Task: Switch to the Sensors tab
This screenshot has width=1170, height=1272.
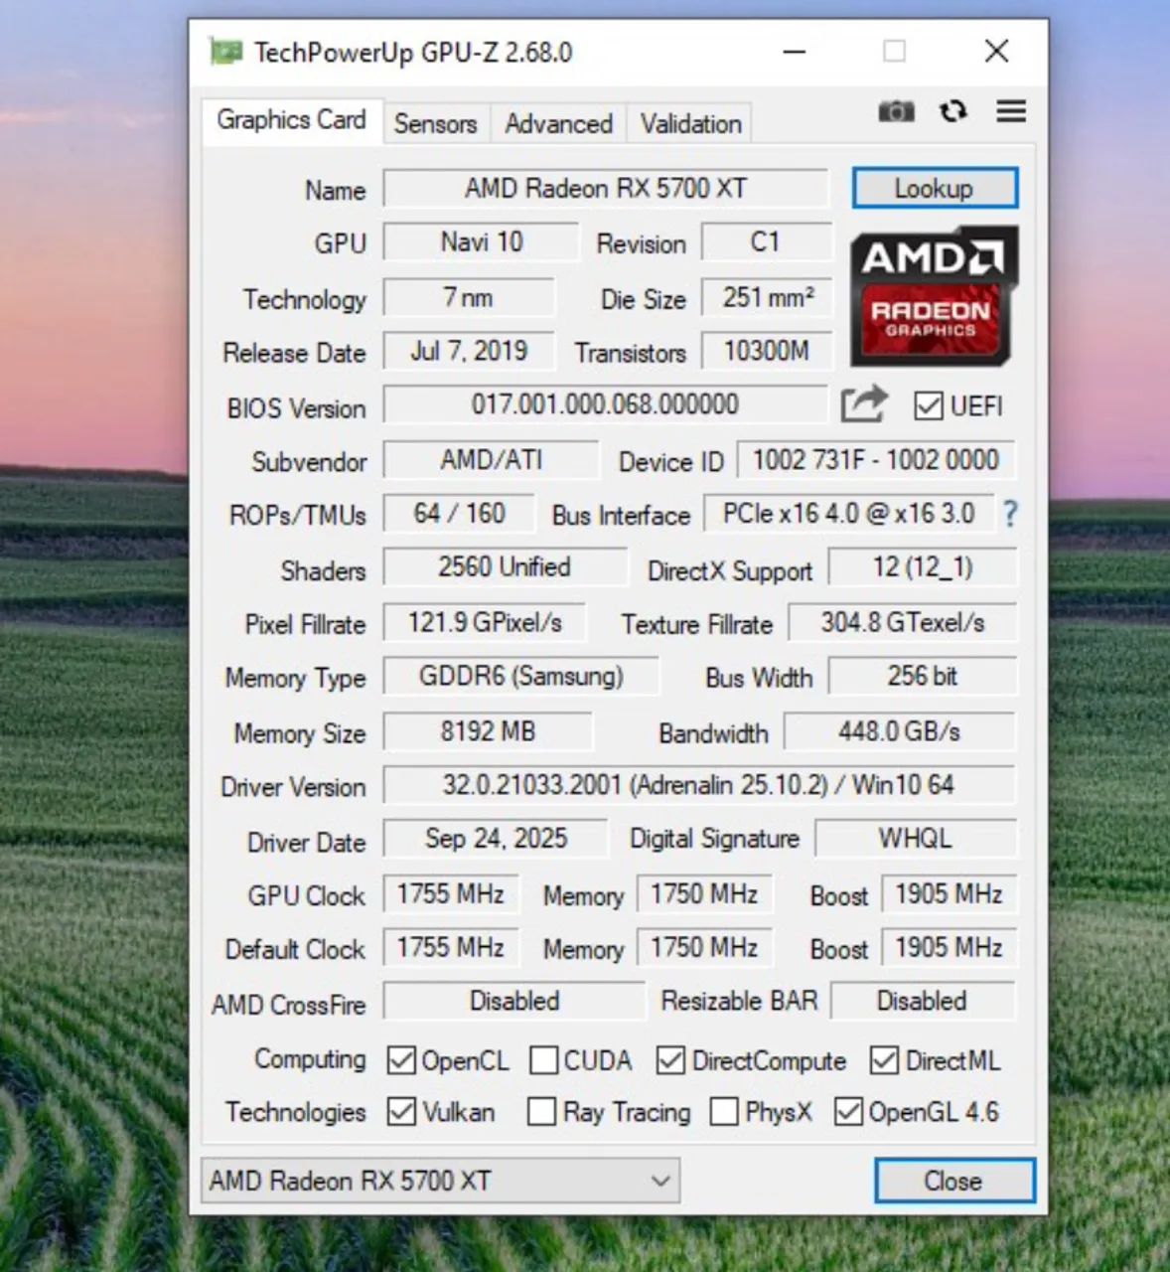Action: pyautogui.click(x=435, y=124)
